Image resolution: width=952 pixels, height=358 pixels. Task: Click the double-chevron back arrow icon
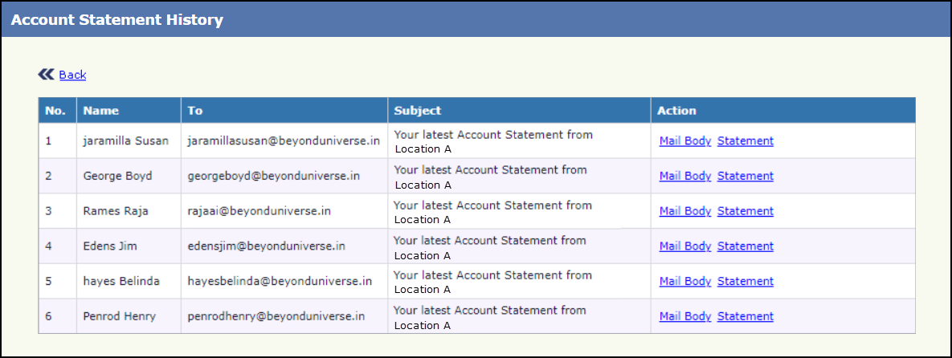pyautogui.click(x=46, y=75)
